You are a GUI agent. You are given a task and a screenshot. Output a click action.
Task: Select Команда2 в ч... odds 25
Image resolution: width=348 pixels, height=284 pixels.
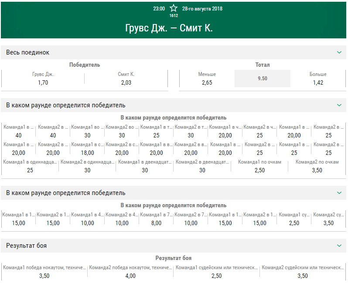[x=259, y=131]
